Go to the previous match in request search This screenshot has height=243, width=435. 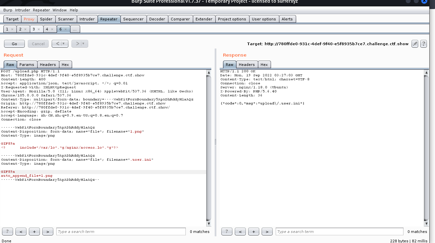[21, 231]
